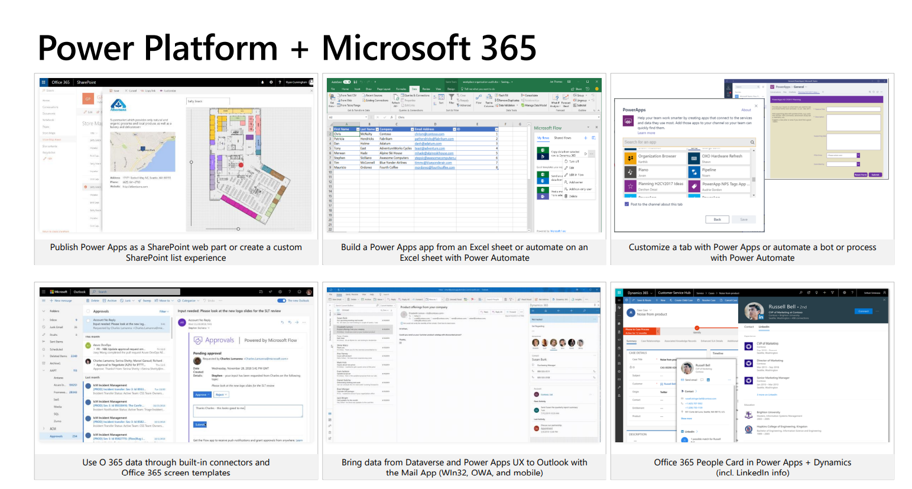
Task: Open the Reject dropdown in approval email
Action: 220,394
